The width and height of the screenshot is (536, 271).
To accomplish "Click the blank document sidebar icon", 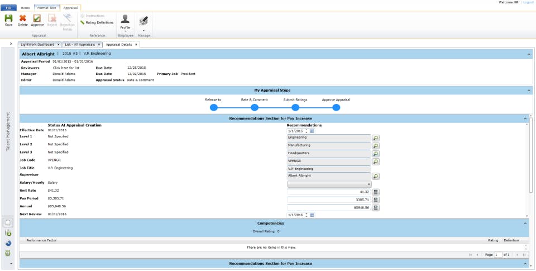I will [x=8, y=222].
